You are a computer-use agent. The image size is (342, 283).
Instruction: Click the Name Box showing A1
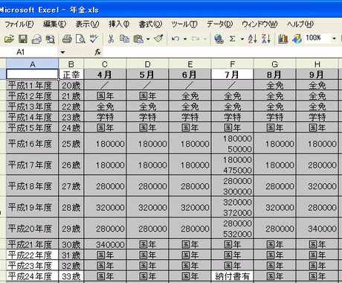tap(29, 52)
